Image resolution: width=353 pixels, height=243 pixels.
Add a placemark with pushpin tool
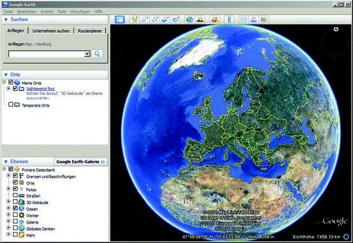135,19
